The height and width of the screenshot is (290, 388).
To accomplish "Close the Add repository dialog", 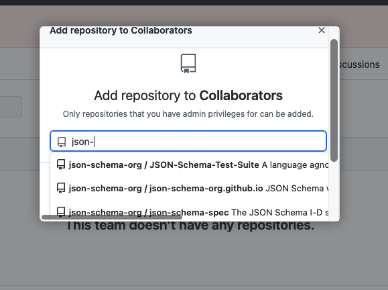I will coord(322,30).
